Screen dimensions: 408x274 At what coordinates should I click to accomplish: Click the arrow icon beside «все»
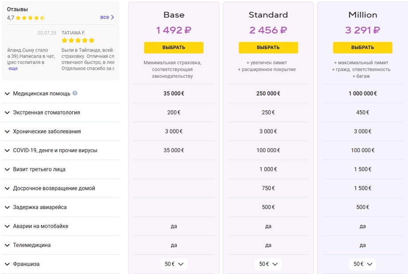(x=112, y=17)
